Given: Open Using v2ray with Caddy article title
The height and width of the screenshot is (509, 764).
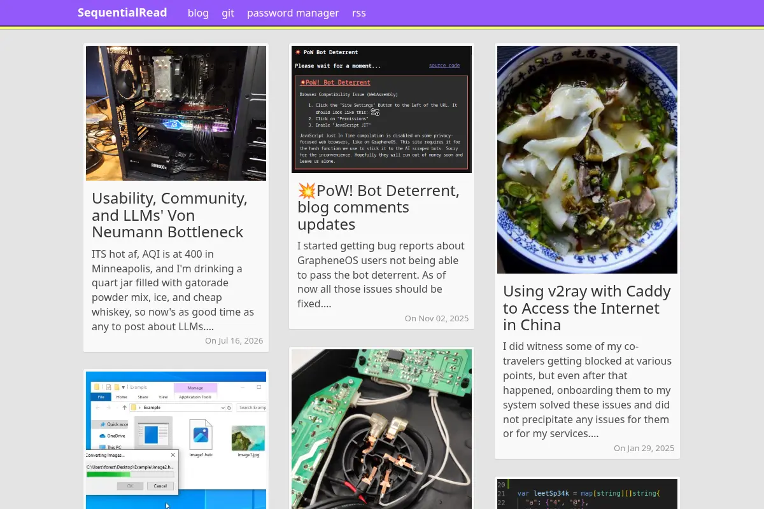Looking at the screenshot, I should [x=587, y=308].
